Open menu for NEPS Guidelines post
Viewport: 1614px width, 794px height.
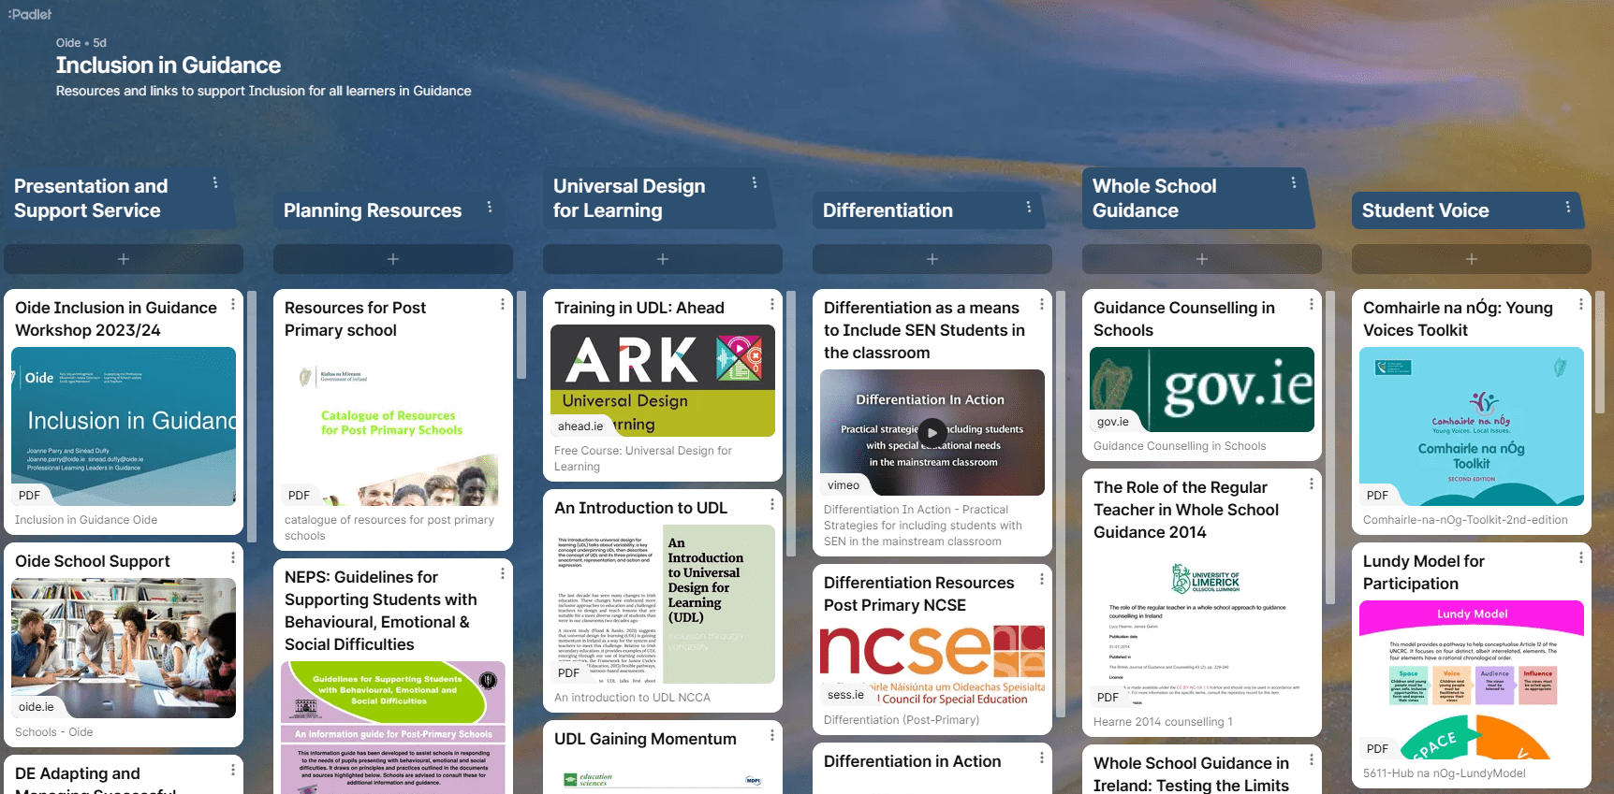click(503, 573)
